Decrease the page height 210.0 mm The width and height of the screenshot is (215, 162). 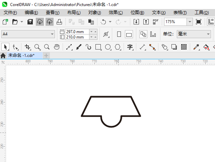[91, 37]
